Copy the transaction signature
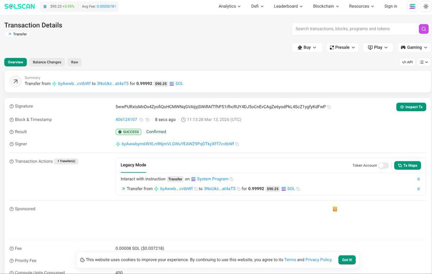The height and width of the screenshot is (274, 432). click(329, 107)
